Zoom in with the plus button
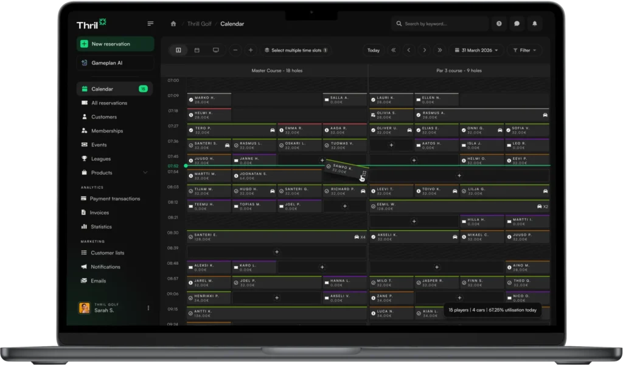Image resolution: width=623 pixels, height=365 pixels. pyautogui.click(x=251, y=50)
